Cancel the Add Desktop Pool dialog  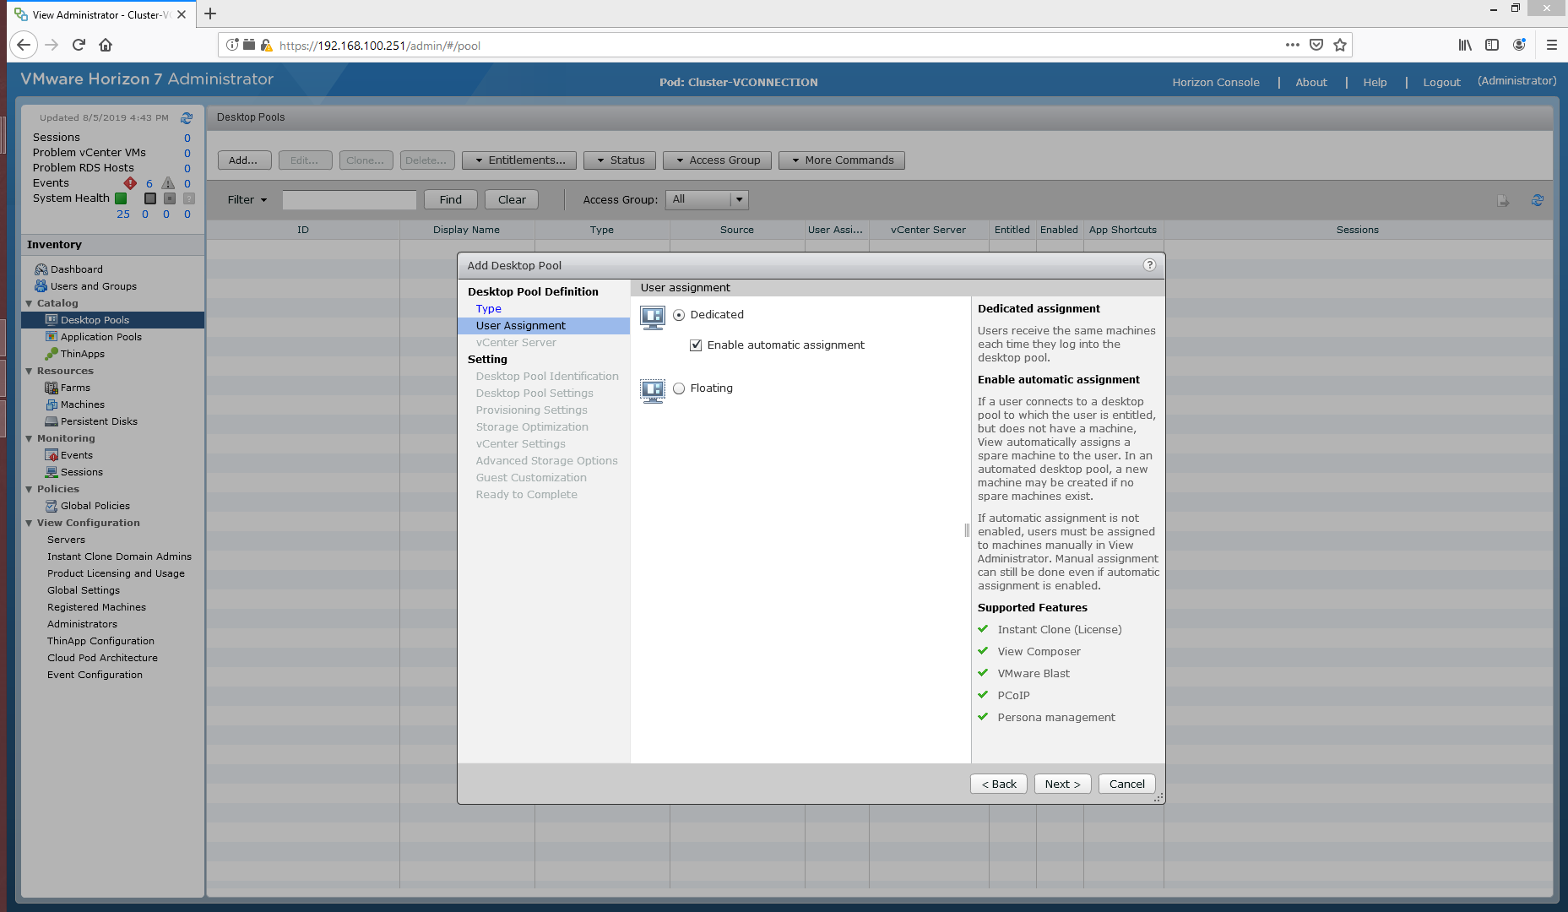point(1126,784)
